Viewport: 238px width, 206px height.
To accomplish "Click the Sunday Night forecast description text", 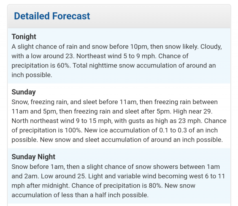I will pyautogui.click(x=116, y=181).
